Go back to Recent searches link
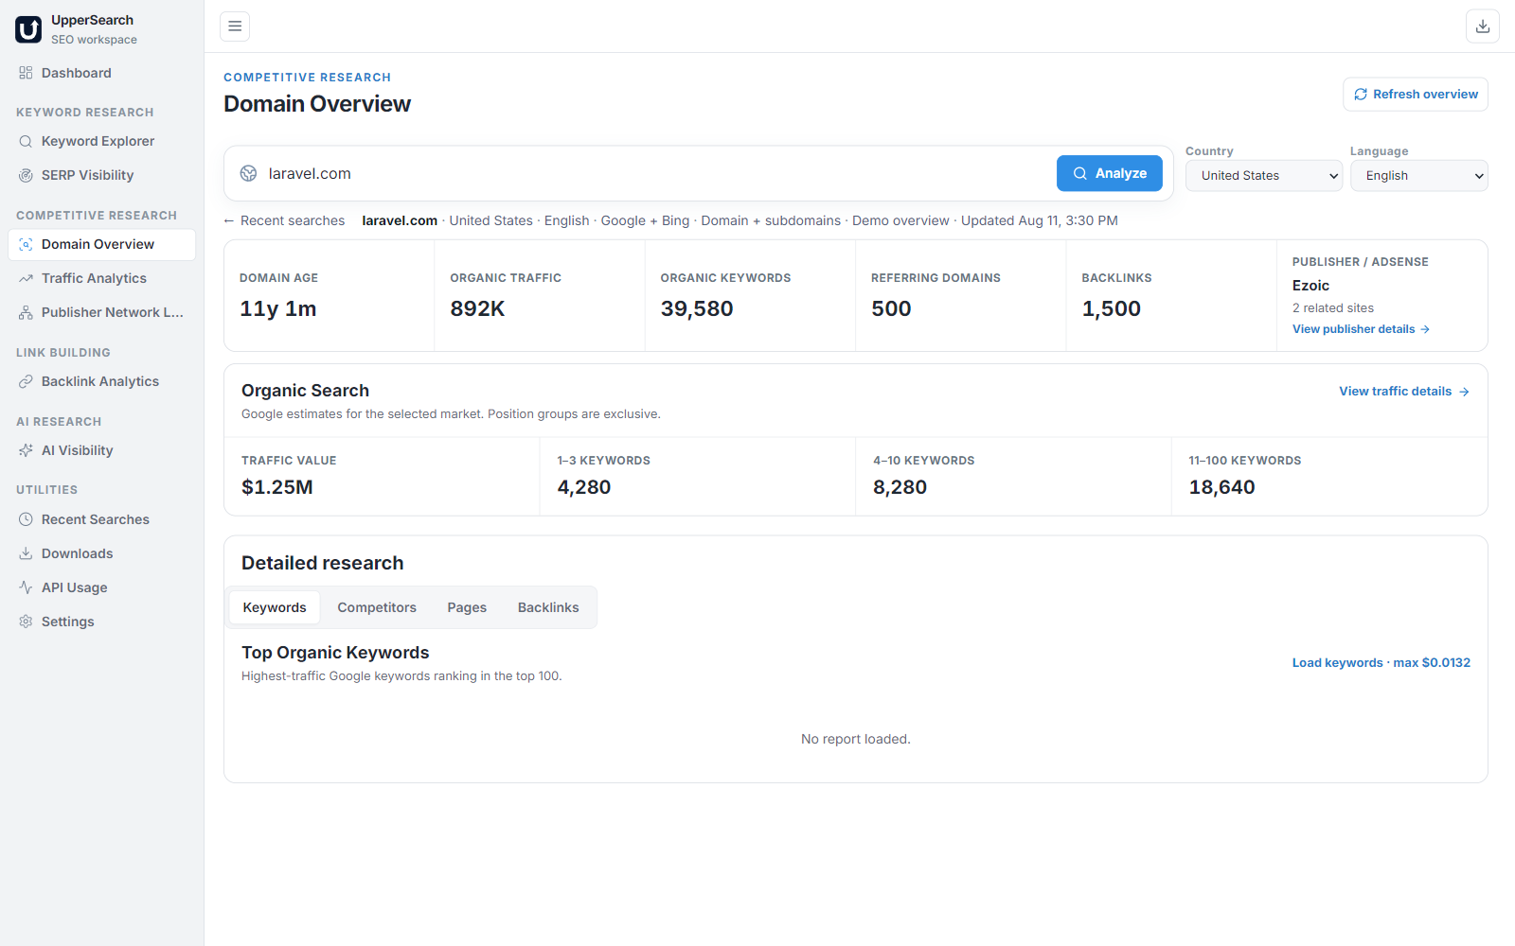 coord(284,220)
